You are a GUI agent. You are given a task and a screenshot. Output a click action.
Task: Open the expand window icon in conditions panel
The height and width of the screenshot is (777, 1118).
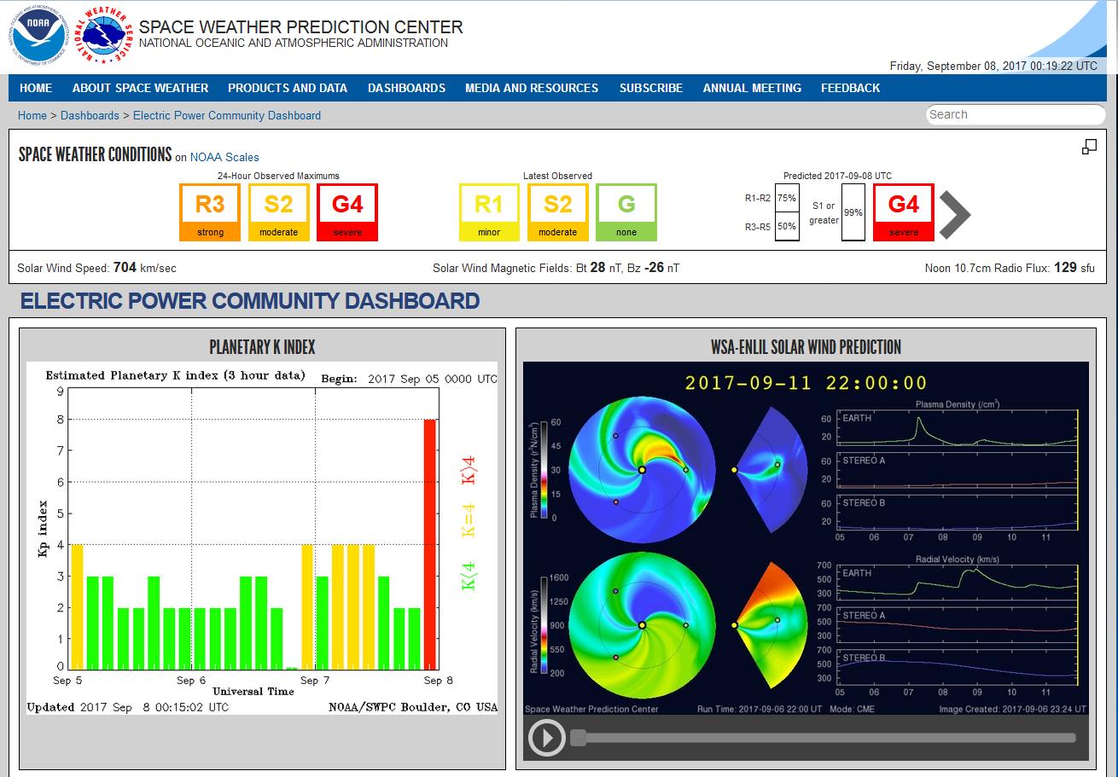[x=1089, y=147]
